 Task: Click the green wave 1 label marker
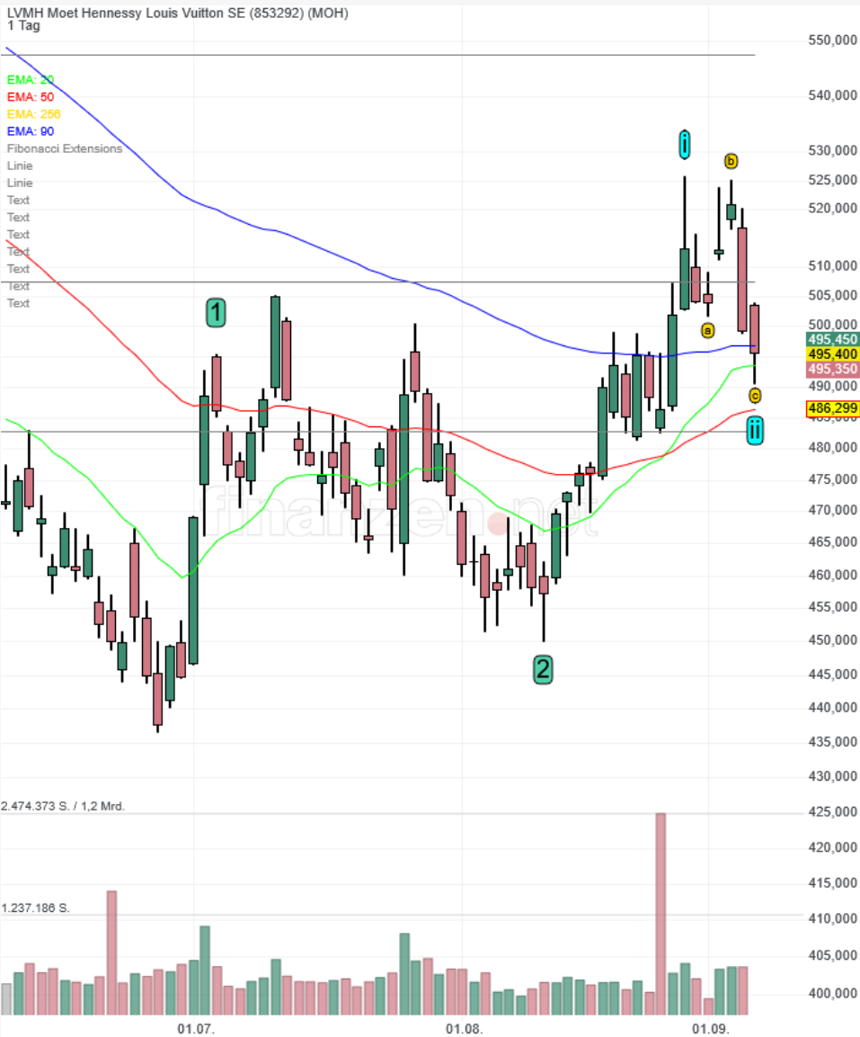[x=216, y=312]
